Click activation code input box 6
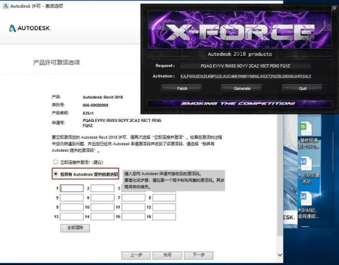 tap(103, 197)
